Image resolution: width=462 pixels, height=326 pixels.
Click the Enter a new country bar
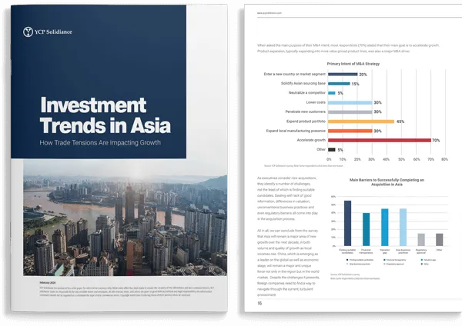click(x=343, y=74)
